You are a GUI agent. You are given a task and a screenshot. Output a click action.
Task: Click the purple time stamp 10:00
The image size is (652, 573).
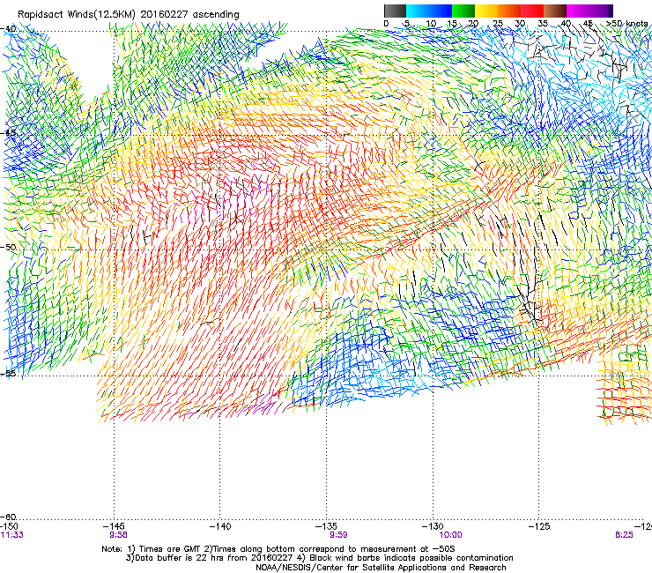tap(450, 535)
